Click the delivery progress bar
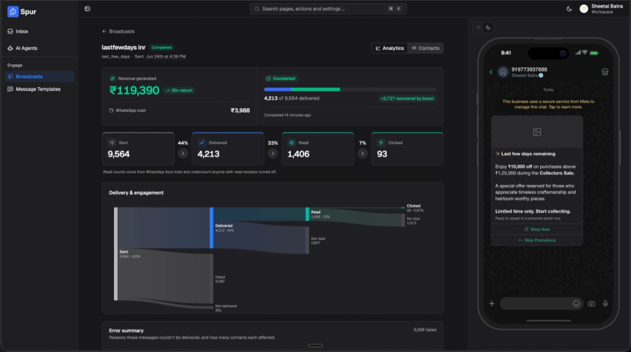 point(350,89)
